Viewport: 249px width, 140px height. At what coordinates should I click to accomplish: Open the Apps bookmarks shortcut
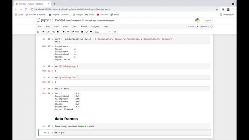pyautogui.click(x=19, y=15)
